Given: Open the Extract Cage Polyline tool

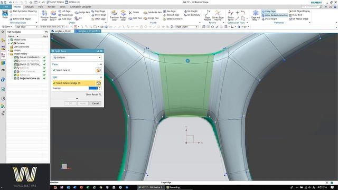Looking at the screenshot, I should [218, 15].
